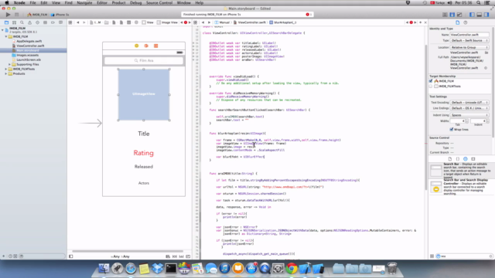The width and height of the screenshot is (495, 278).
Task: Expand Products group
Action: 6,74
